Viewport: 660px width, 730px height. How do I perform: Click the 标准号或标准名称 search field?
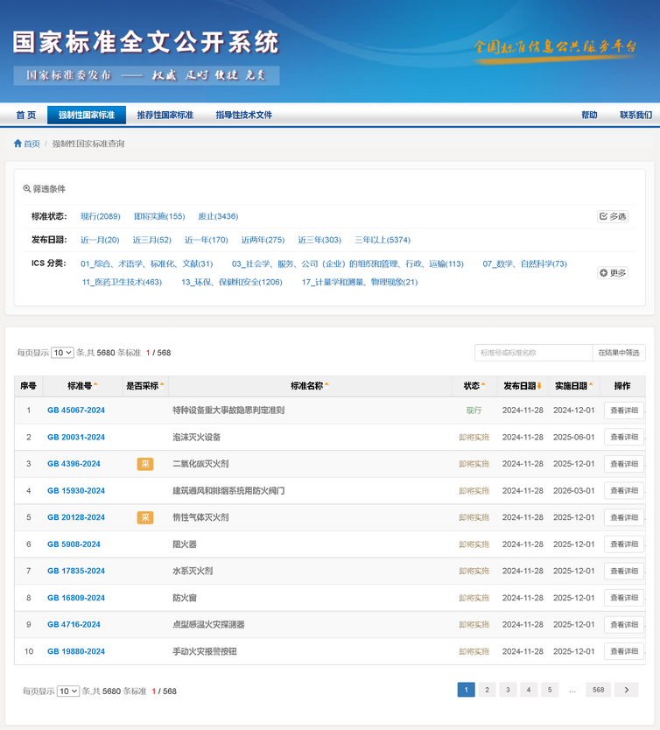point(533,353)
